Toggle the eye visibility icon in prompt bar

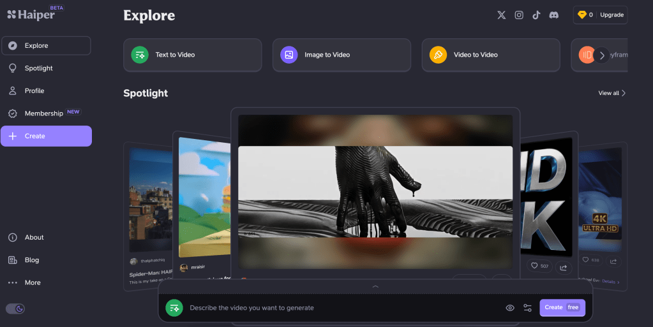click(510, 308)
